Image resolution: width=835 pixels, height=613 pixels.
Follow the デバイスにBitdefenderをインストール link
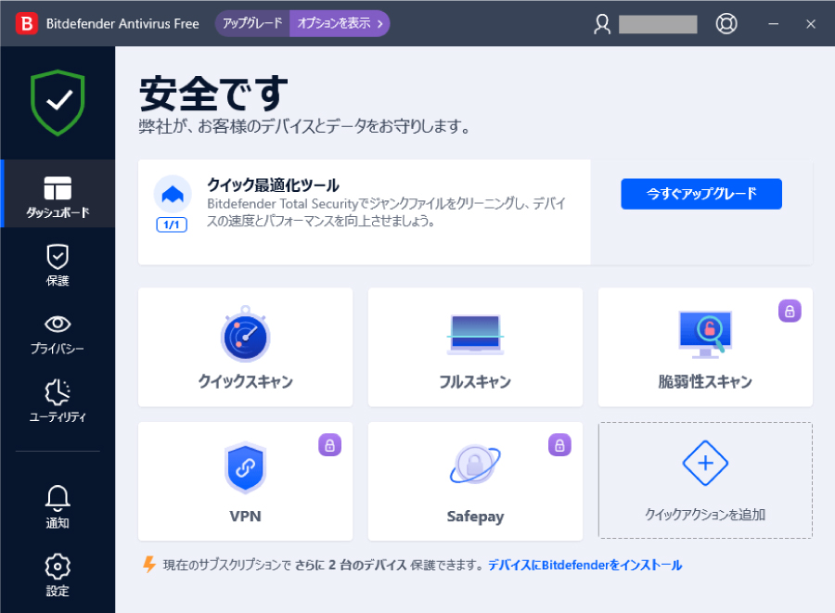coord(584,565)
